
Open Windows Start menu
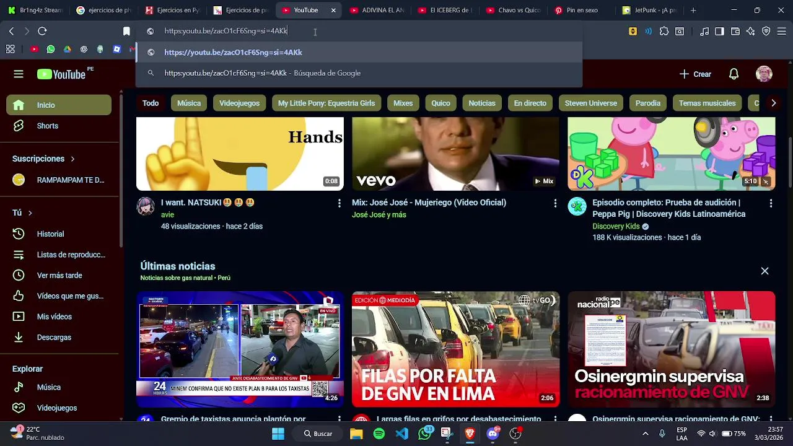coord(278,434)
